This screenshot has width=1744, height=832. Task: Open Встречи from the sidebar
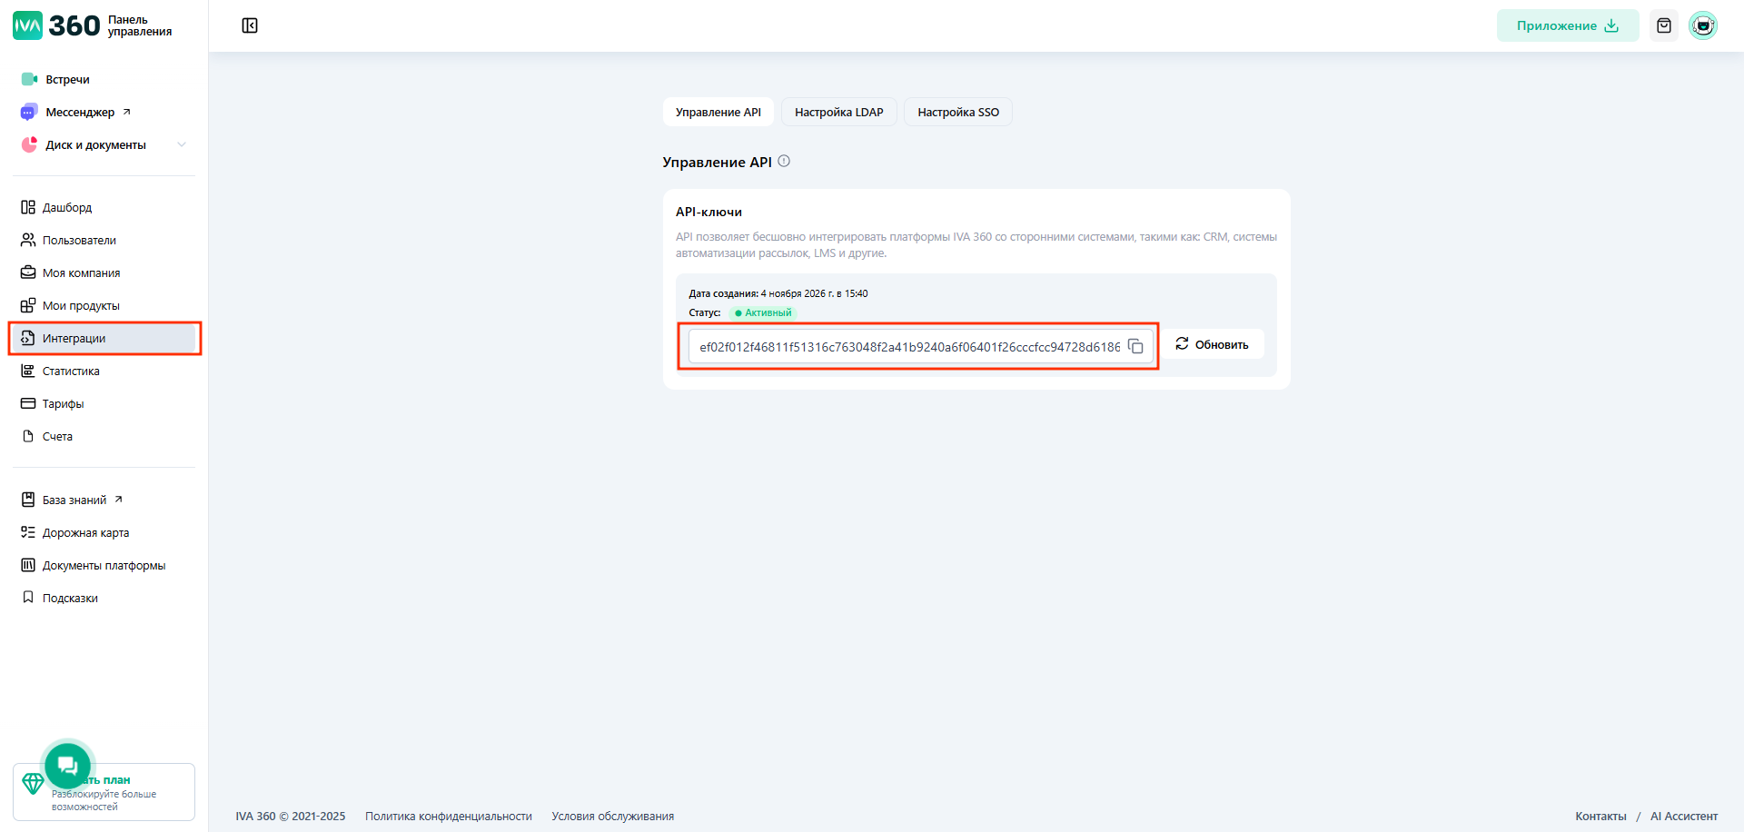[67, 80]
